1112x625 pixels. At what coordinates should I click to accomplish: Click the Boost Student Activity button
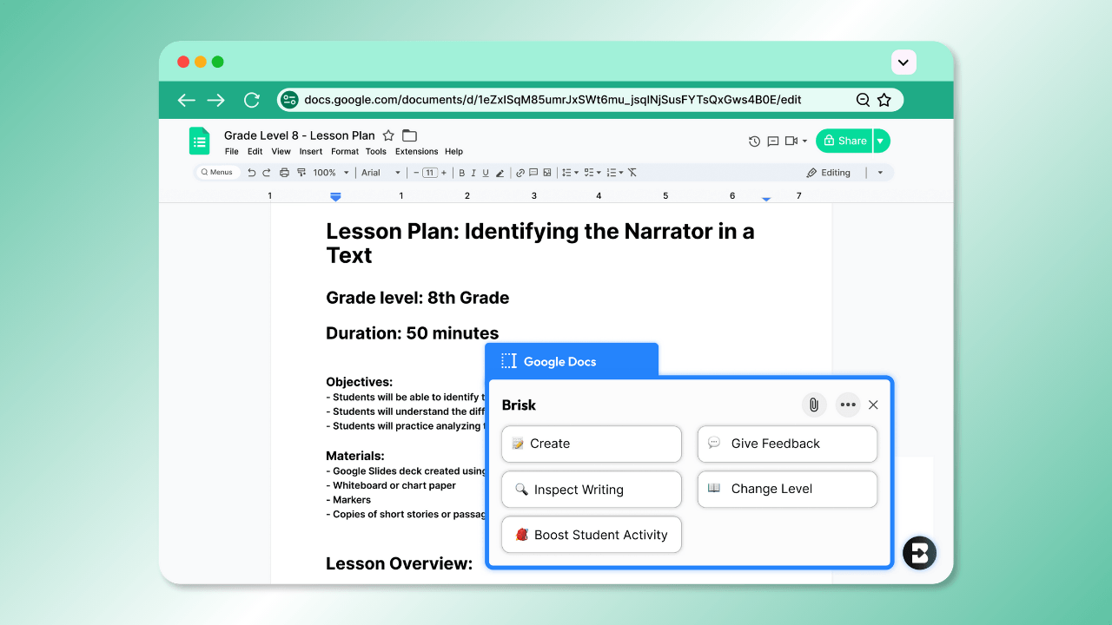pos(592,535)
